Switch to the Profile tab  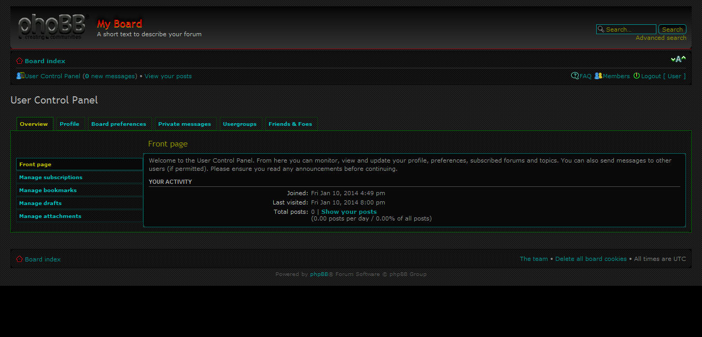[x=69, y=124]
